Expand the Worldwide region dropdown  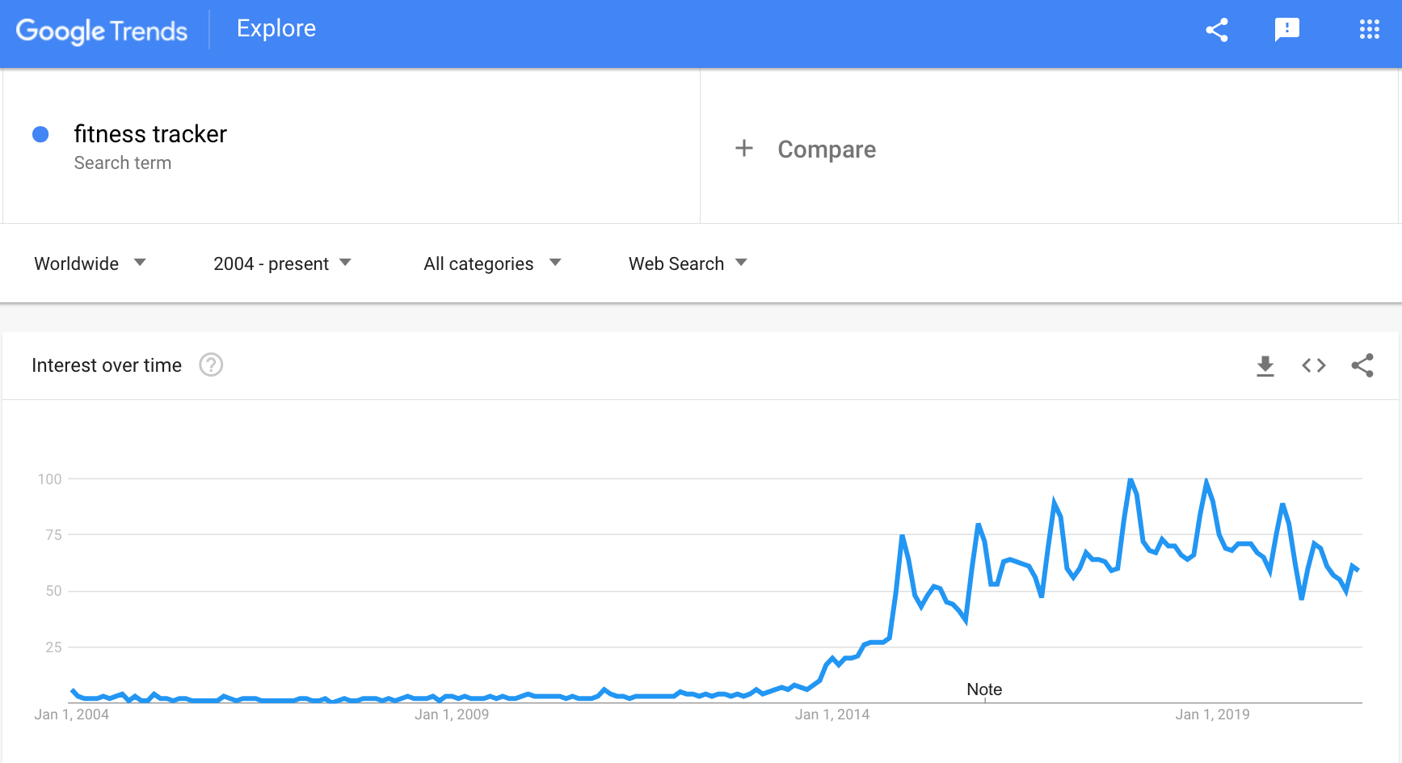pyautogui.click(x=90, y=263)
